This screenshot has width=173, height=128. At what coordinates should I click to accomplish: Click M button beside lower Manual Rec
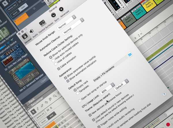coord(48,110)
